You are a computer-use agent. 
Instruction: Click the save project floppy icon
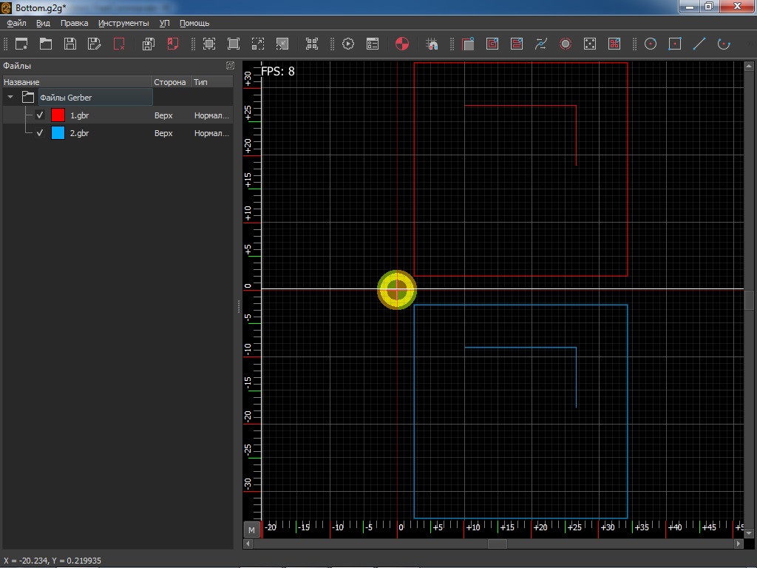69,44
